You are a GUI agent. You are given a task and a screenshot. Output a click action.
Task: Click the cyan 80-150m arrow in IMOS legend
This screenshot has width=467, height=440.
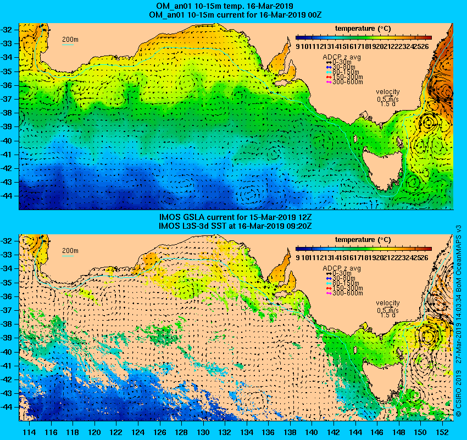[329, 283]
